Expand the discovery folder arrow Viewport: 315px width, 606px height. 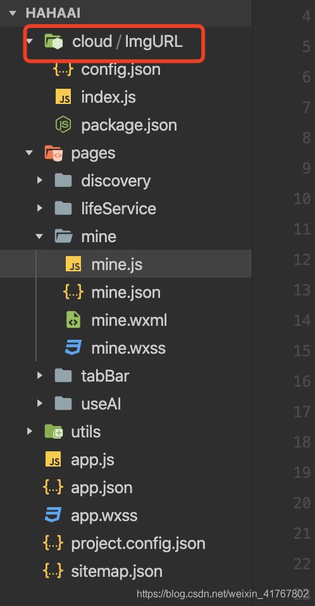39,180
